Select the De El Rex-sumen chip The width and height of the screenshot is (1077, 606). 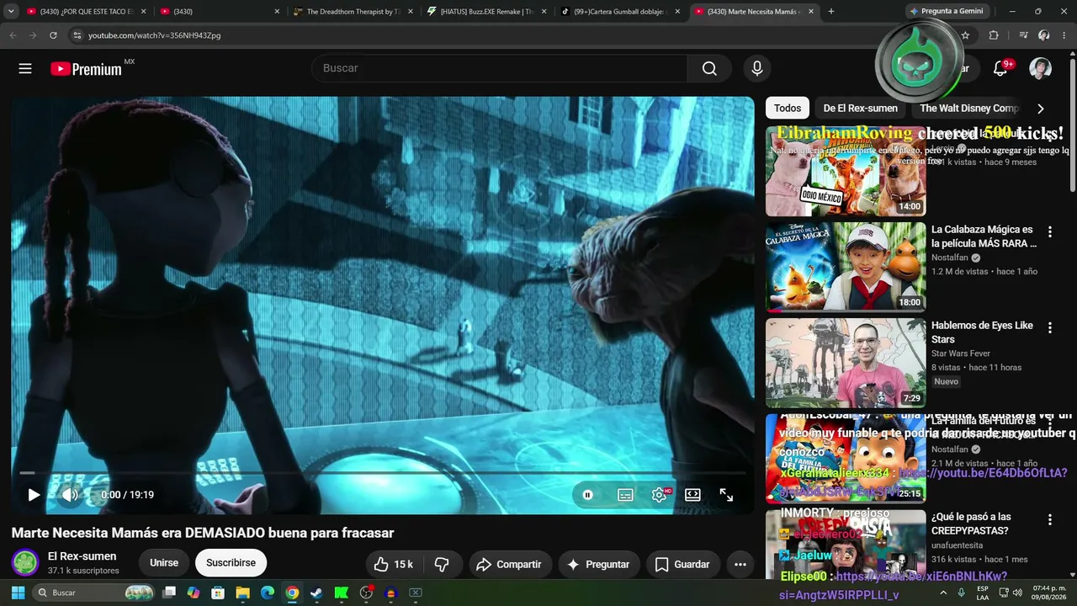(x=860, y=108)
